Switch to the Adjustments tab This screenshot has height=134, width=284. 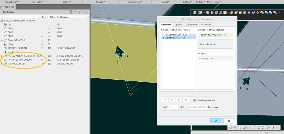click(x=192, y=25)
